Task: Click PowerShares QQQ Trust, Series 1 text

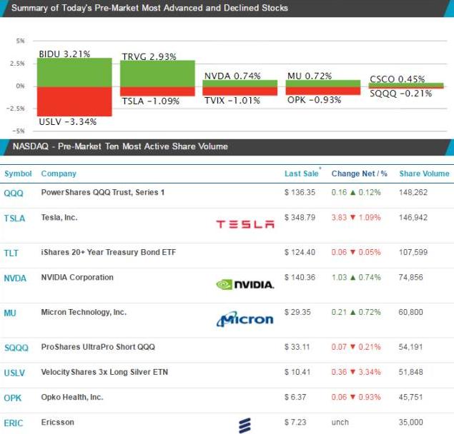Action: click(x=103, y=192)
